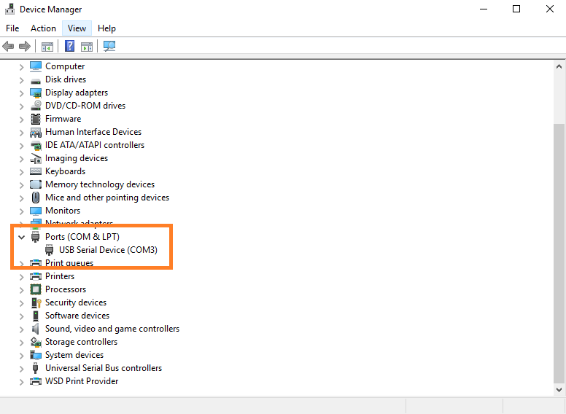The height and width of the screenshot is (414, 566).
Task: Scan for hardware changes toolbar icon
Action: point(109,47)
